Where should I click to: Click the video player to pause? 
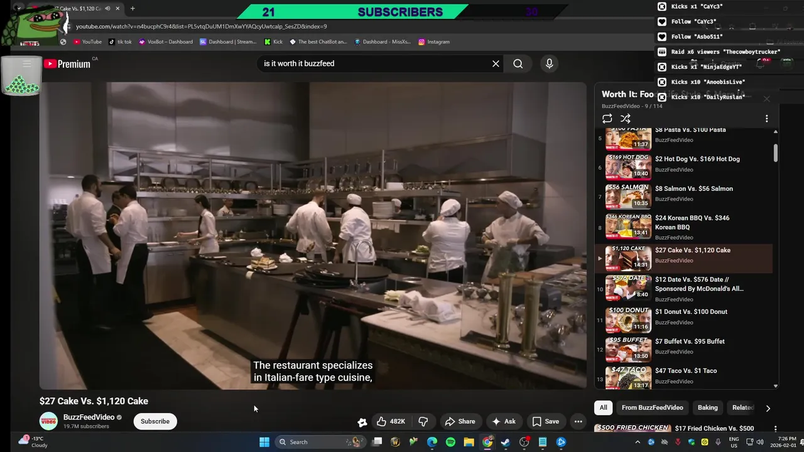pos(313,235)
